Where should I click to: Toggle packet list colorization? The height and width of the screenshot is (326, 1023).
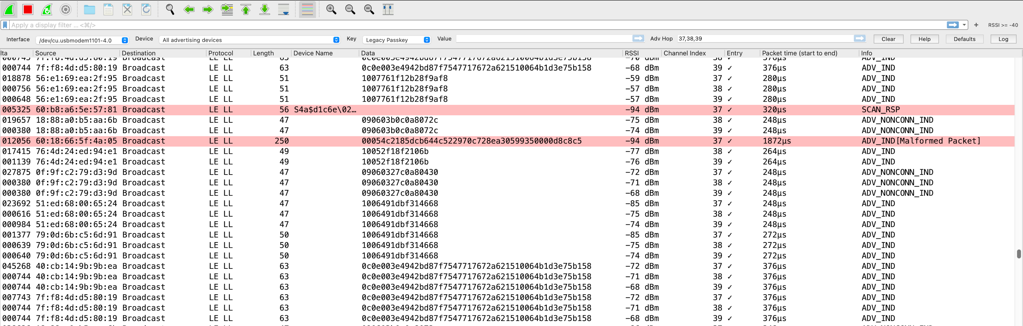pos(307,10)
